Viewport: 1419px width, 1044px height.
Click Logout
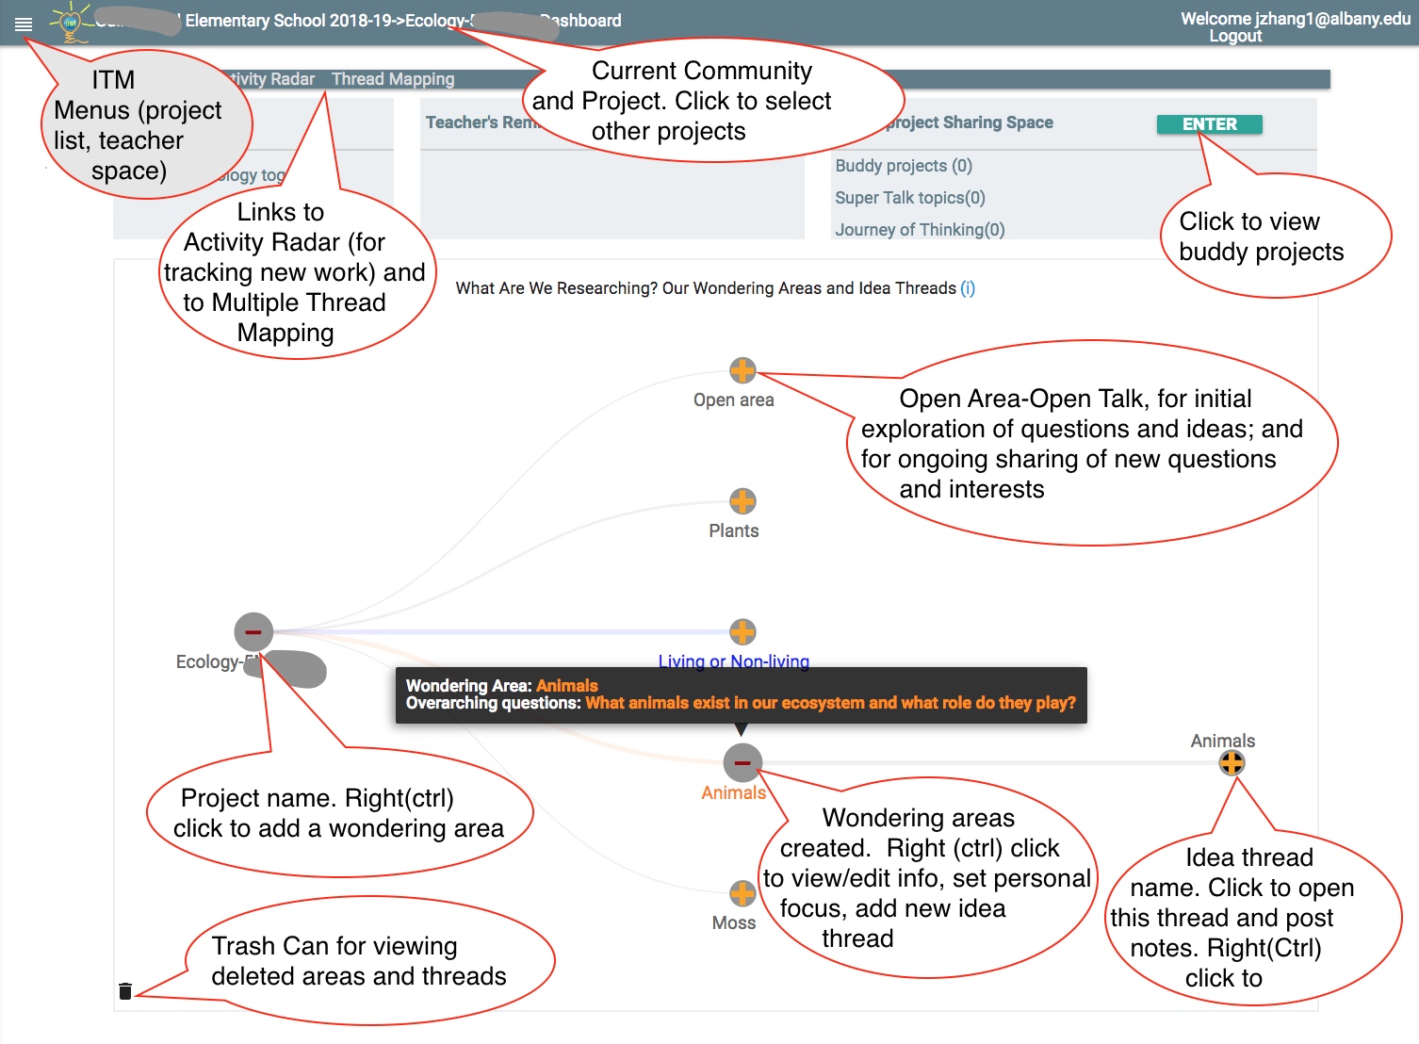[1235, 36]
